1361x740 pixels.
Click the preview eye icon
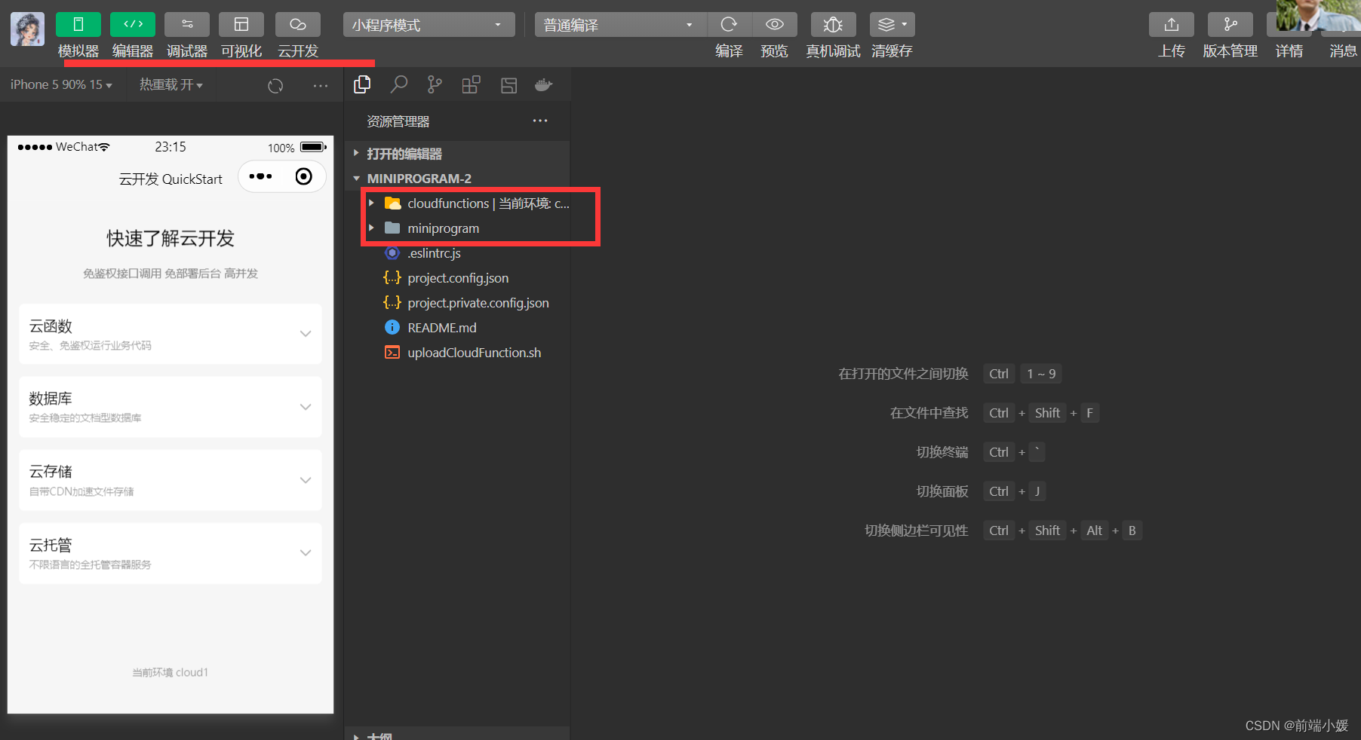pyautogui.click(x=774, y=25)
